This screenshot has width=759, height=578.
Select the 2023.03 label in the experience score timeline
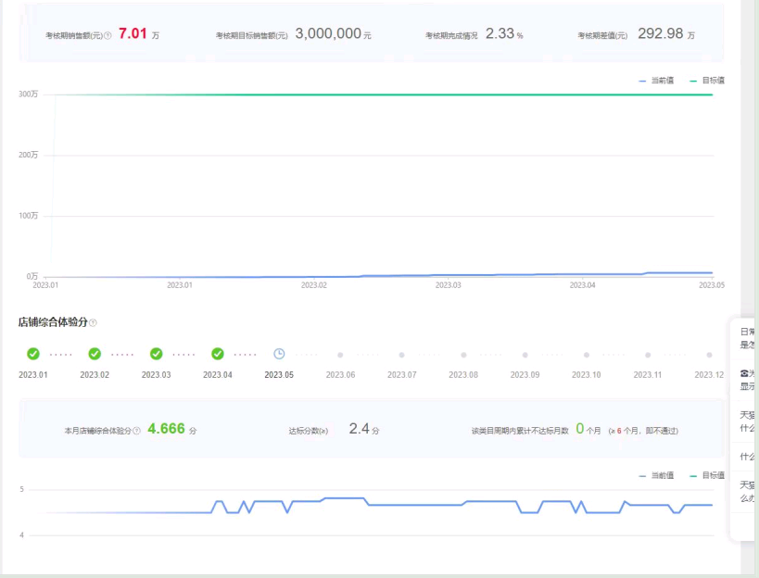click(x=156, y=375)
